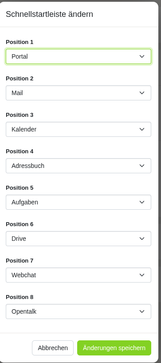The height and width of the screenshot is (363, 161).
Task: Click the Abbrechen button
Action: [x=53, y=348]
